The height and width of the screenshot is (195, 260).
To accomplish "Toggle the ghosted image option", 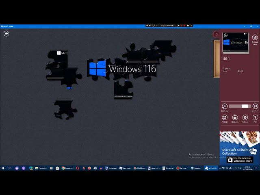I will tap(255, 37).
